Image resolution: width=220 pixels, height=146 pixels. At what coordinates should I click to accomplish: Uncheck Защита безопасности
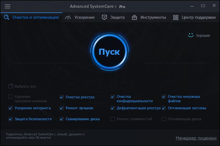pyautogui.click(x=10, y=119)
